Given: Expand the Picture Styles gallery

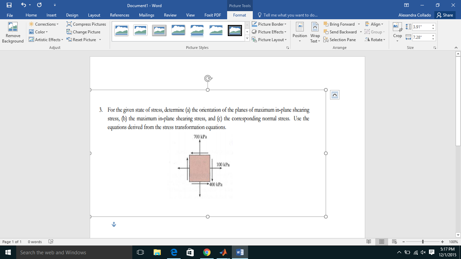Looking at the screenshot, I should (247, 38).
